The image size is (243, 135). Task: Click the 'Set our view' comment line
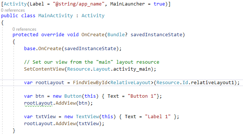[92, 62]
